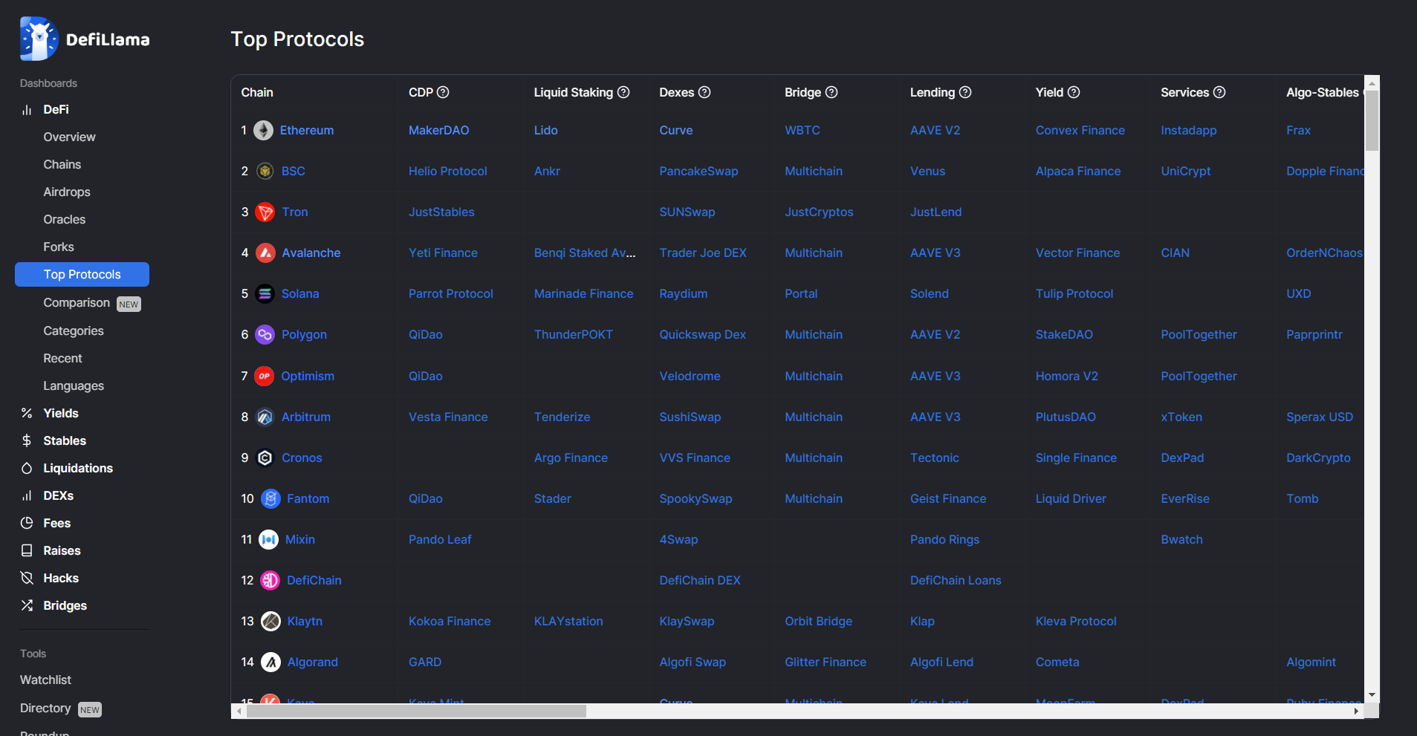This screenshot has width=1417, height=736.
Task: Open the DEXs section
Action: pyautogui.click(x=58, y=495)
